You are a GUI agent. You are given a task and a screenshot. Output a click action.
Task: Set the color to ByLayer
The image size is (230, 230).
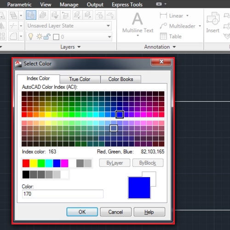pos(115,163)
